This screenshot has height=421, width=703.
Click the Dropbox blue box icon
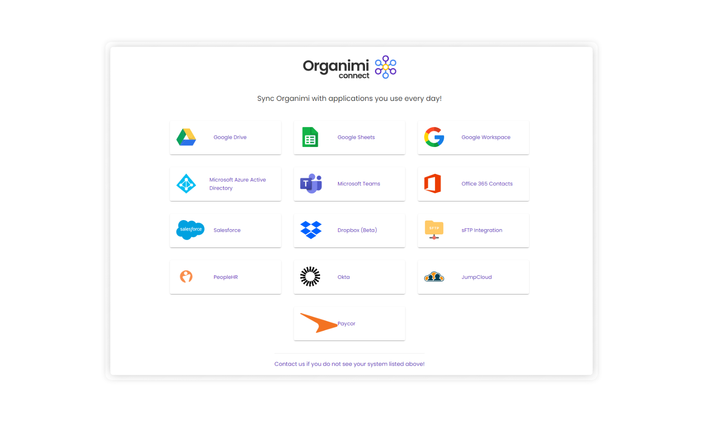311,230
